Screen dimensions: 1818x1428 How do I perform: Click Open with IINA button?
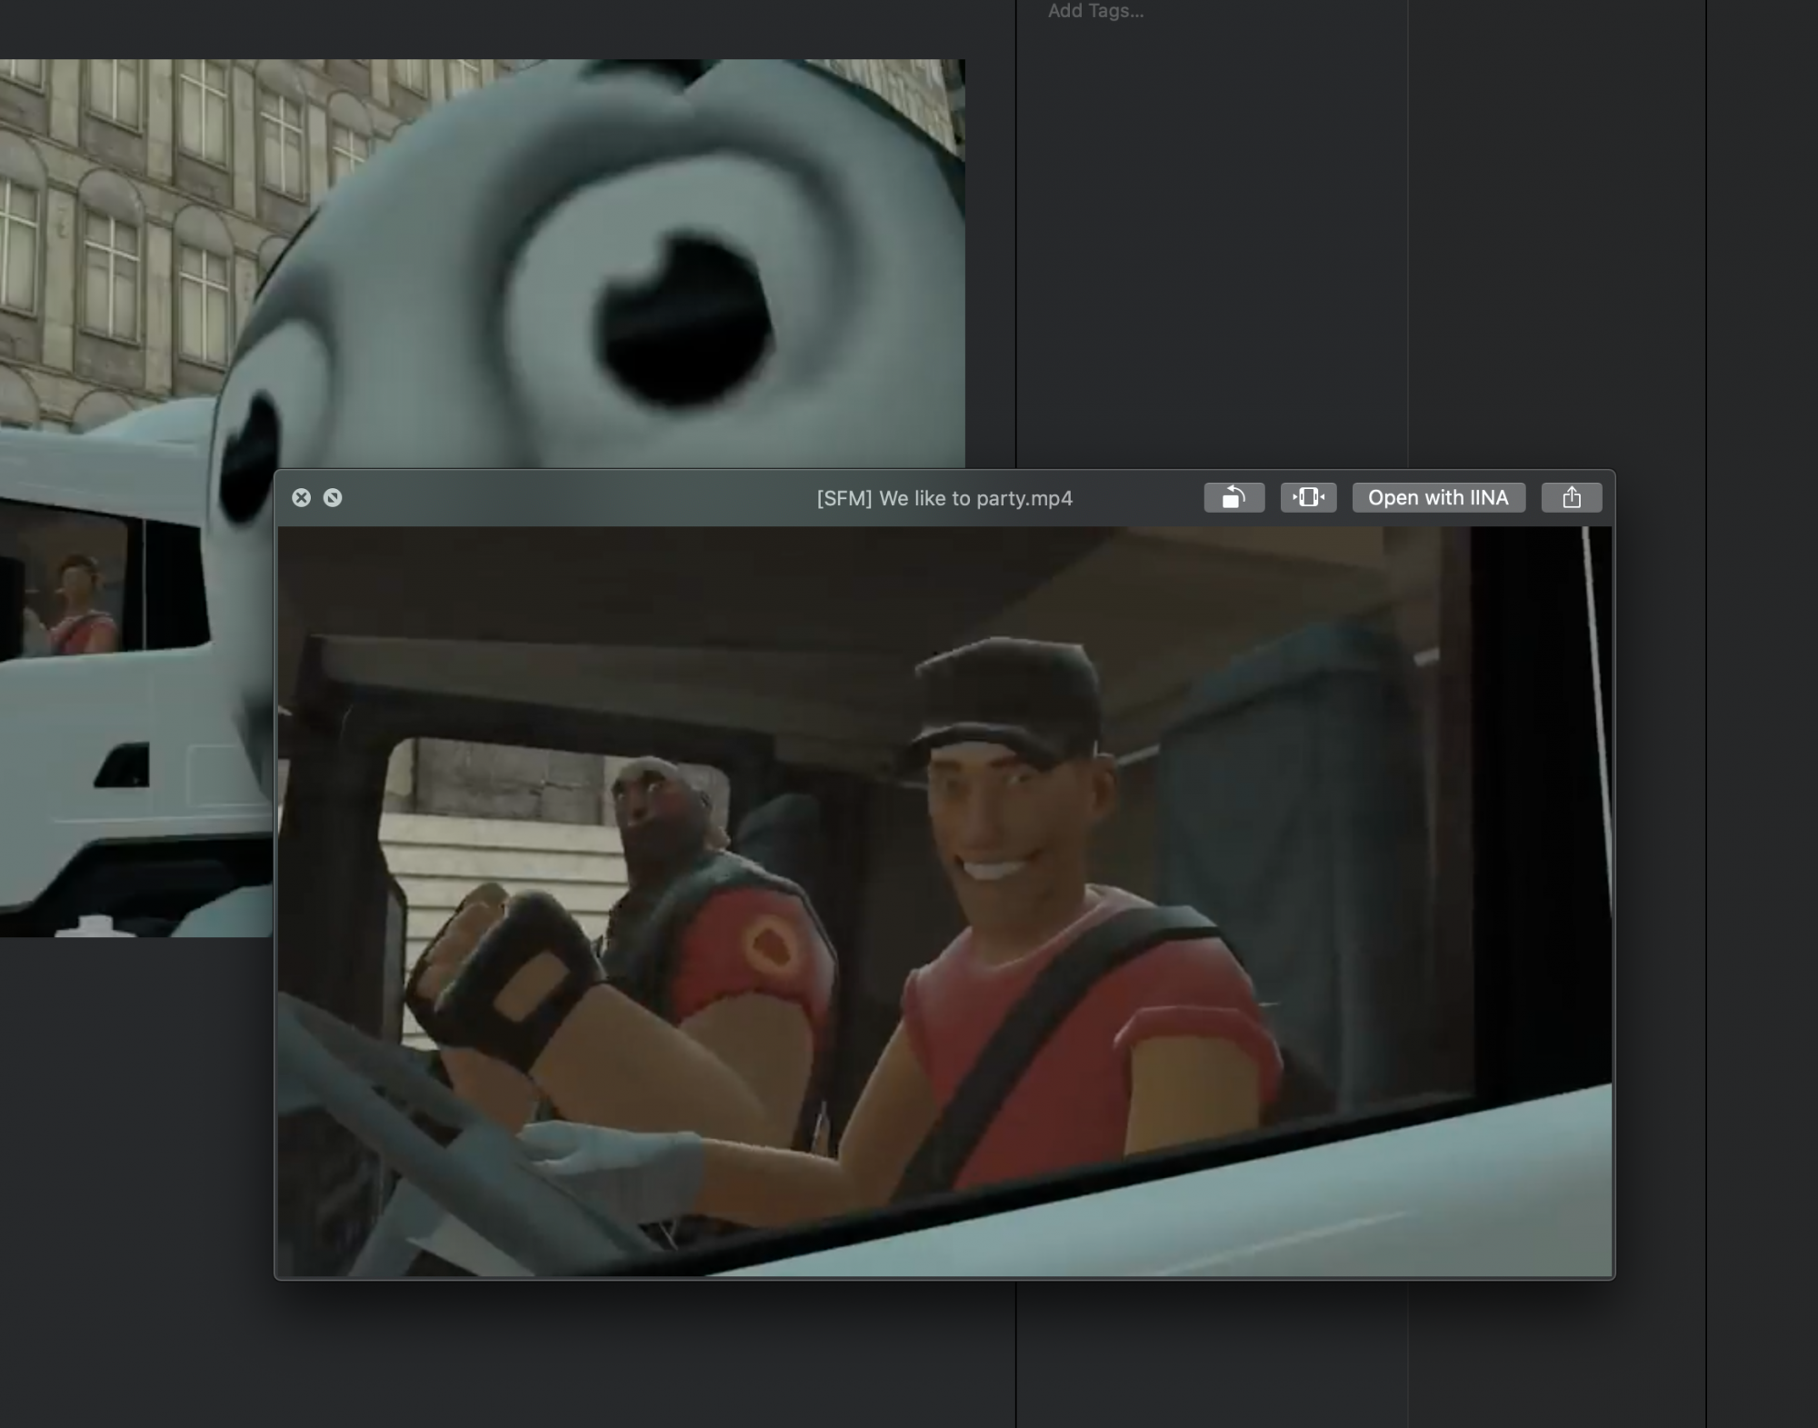[x=1438, y=497]
